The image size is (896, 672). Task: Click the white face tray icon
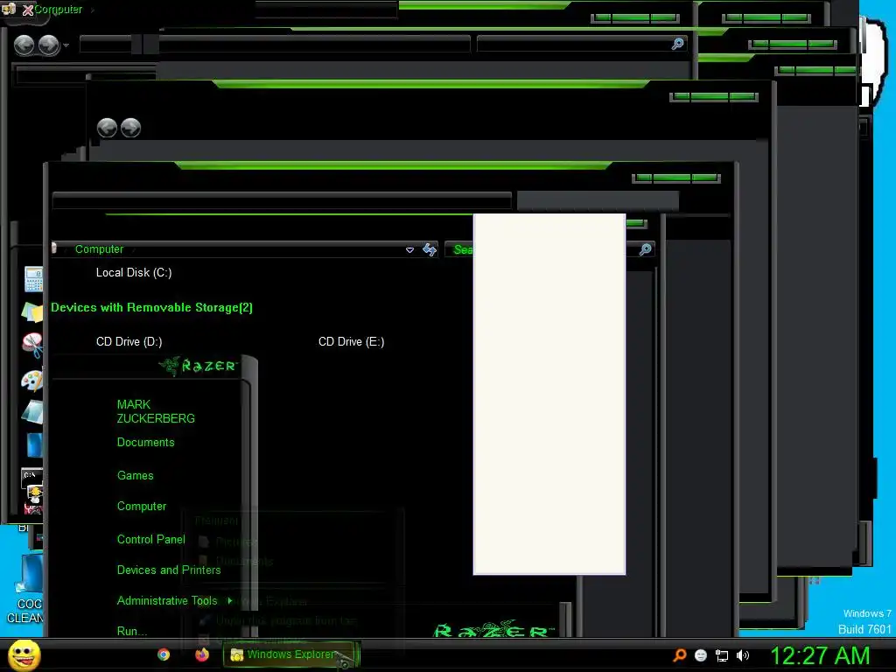[x=701, y=655]
